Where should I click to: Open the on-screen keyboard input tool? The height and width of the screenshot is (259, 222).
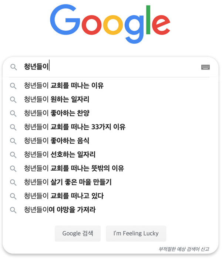(205, 67)
